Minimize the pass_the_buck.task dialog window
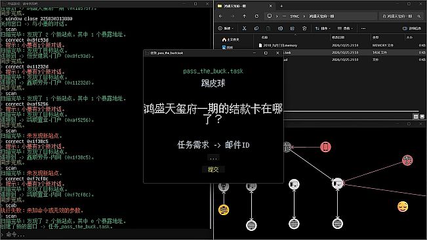The width and height of the screenshot is (427, 240). click(254, 53)
